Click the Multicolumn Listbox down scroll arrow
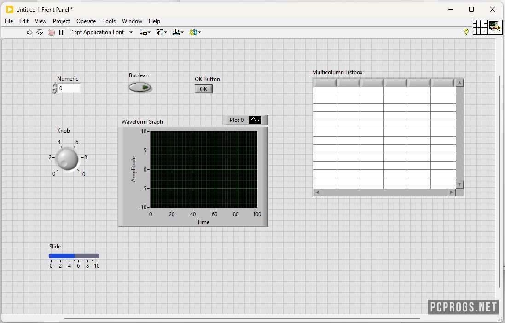Image resolution: width=505 pixels, height=323 pixels. [x=459, y=185]
